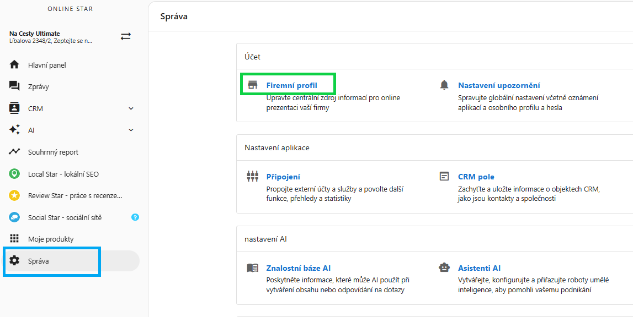633x317 pixels.
Task: Click the account switch arrows icon
Action: [x=126, y=36]
